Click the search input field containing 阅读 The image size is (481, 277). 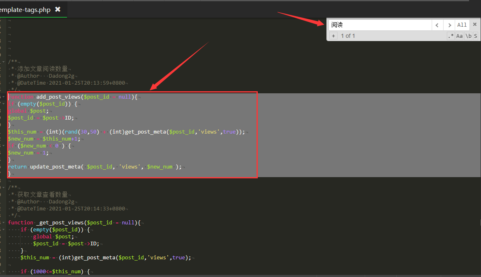coord(379,25)
